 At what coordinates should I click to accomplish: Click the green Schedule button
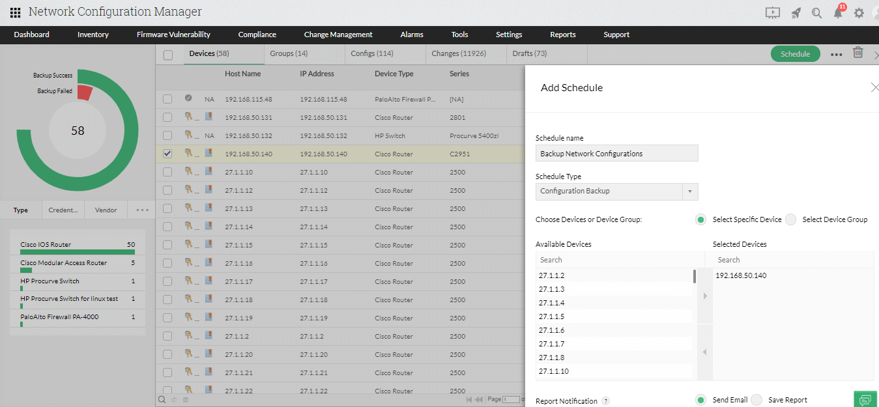coord(795,54)
